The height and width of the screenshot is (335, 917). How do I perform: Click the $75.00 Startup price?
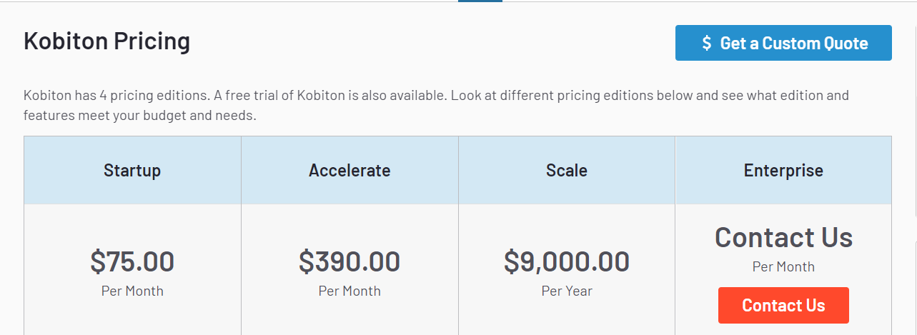click(x=132, y=261)
